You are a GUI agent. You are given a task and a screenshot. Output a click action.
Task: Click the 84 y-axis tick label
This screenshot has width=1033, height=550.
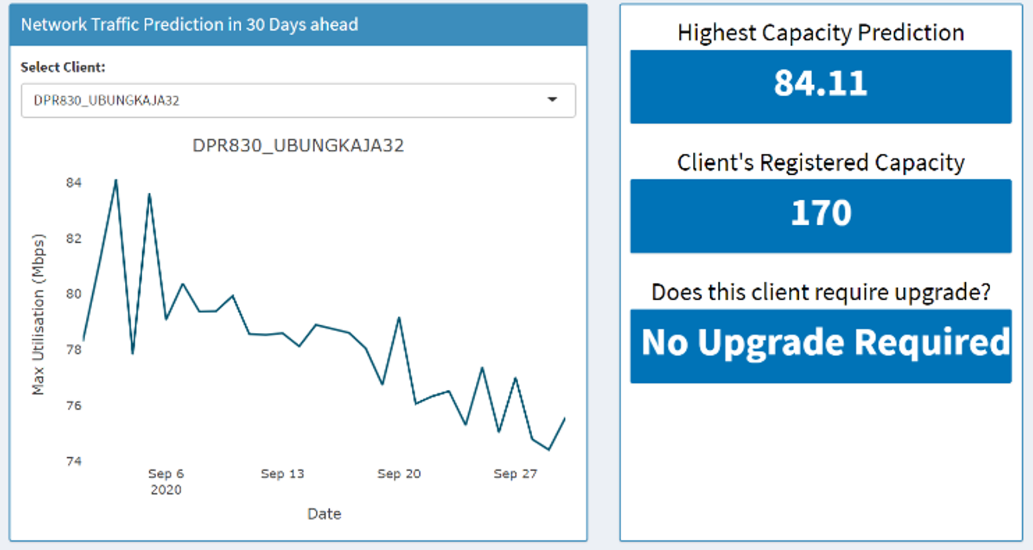coord(74,182)
